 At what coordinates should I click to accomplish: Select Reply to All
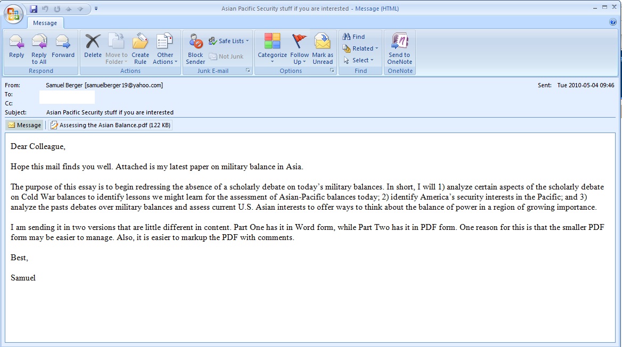click(39, 48)
